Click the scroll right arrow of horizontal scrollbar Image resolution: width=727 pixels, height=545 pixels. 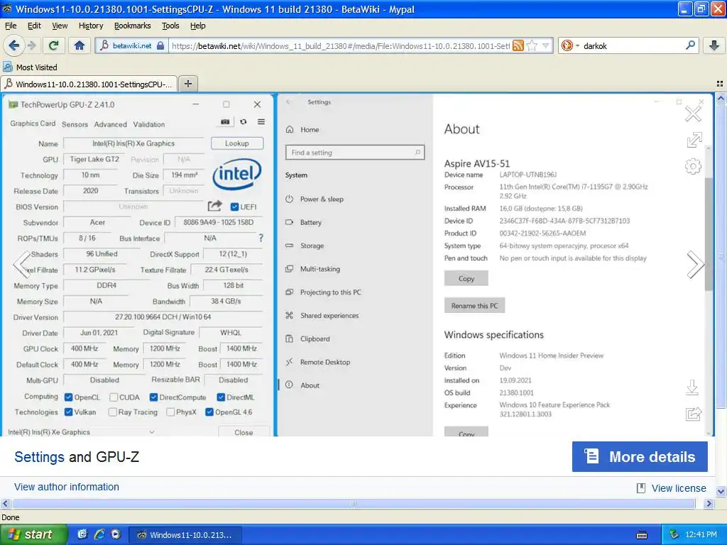(x=709, y=503)
